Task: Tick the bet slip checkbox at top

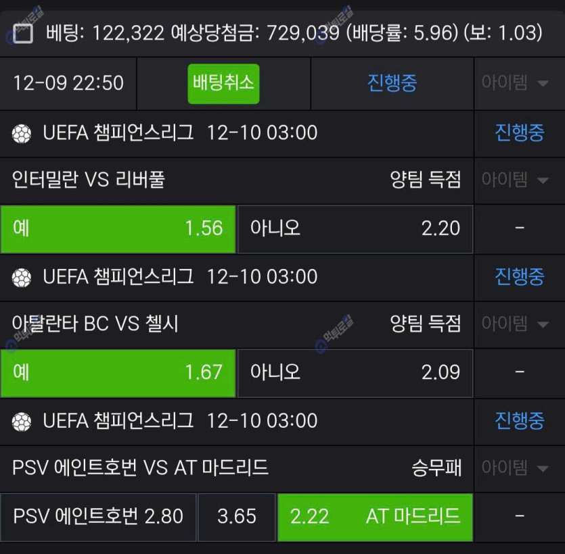Action: pos(23,34)
